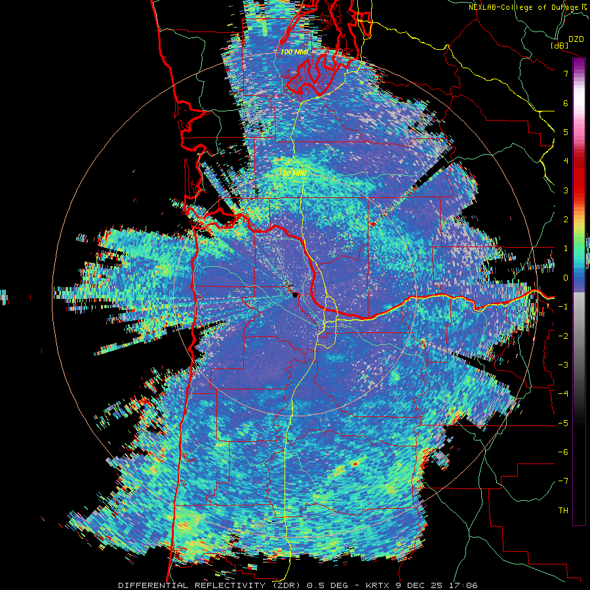This screenshot has width=590, height=590.
Task: Click the KRTX radar site center dot
Action: tap(296, 295)
